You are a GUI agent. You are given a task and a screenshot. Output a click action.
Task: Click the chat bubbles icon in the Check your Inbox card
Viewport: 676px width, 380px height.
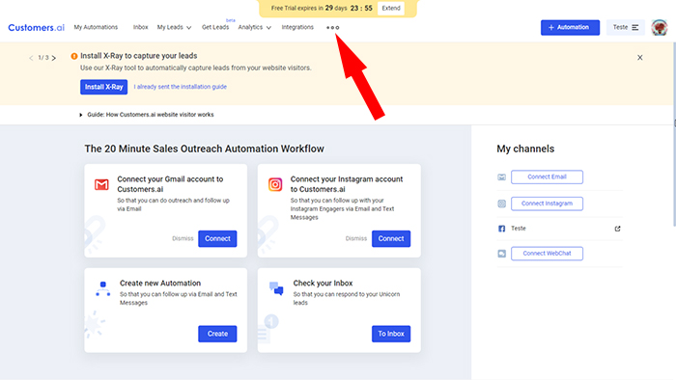(276, 288)
